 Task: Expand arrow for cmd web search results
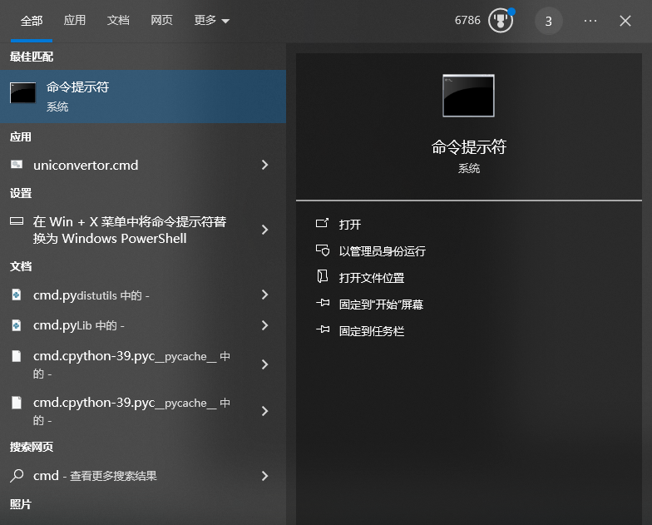264,476
